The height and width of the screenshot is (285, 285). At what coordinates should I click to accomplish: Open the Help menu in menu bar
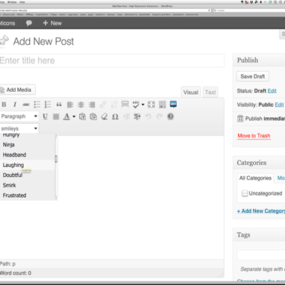coord(22,2)
